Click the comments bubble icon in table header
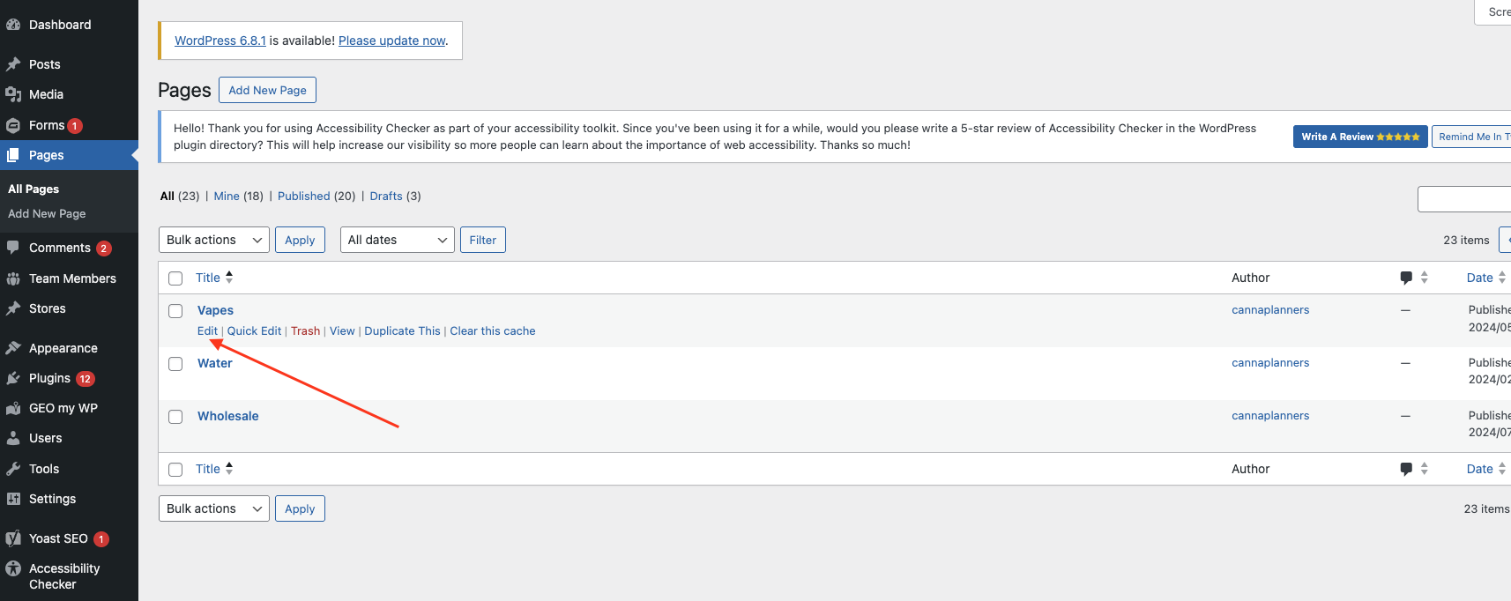Image resolution: width=1511 pixels, height=601 pixels. pyautogui.click(x=1406, y=278)
